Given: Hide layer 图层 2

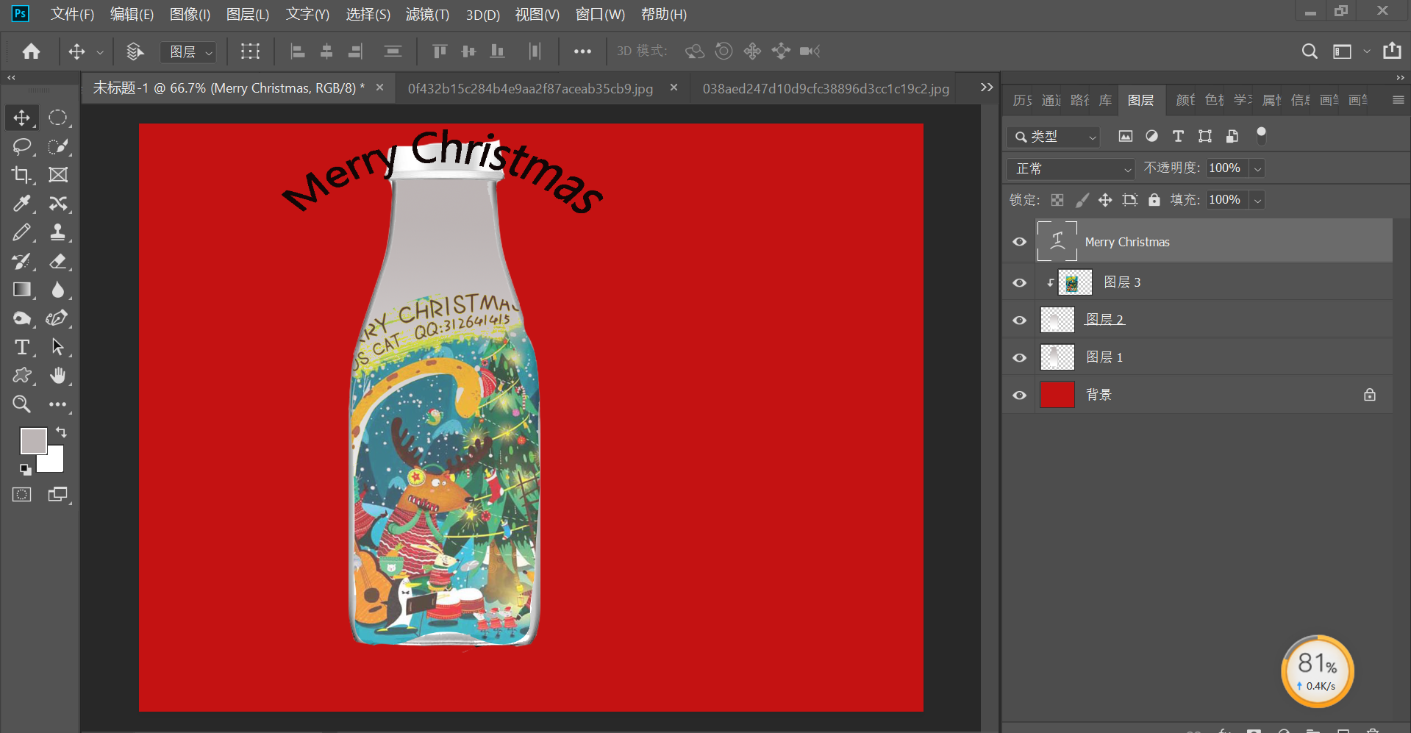Looking at the screenshot, I should point(1019,321).
